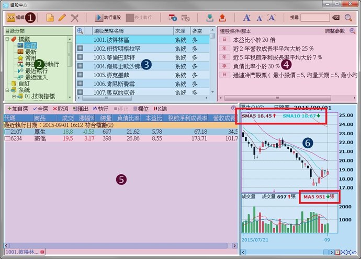Click the red upload export icon
Viewport: 361px width, 259px height.
click(222, 18)
